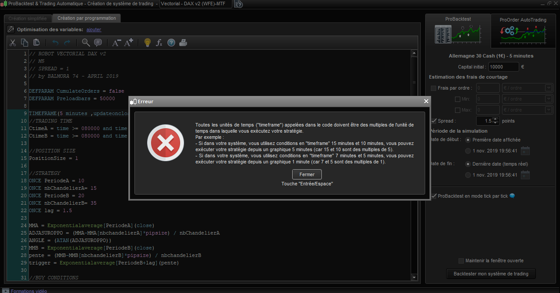Close the Erreur dialog with its X
The image size is (560, 293).
(426, 101)
